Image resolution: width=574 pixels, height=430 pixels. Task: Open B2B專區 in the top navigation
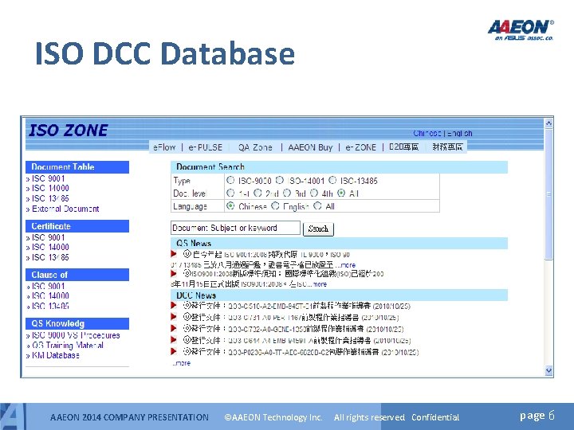(x=403, y=147)
